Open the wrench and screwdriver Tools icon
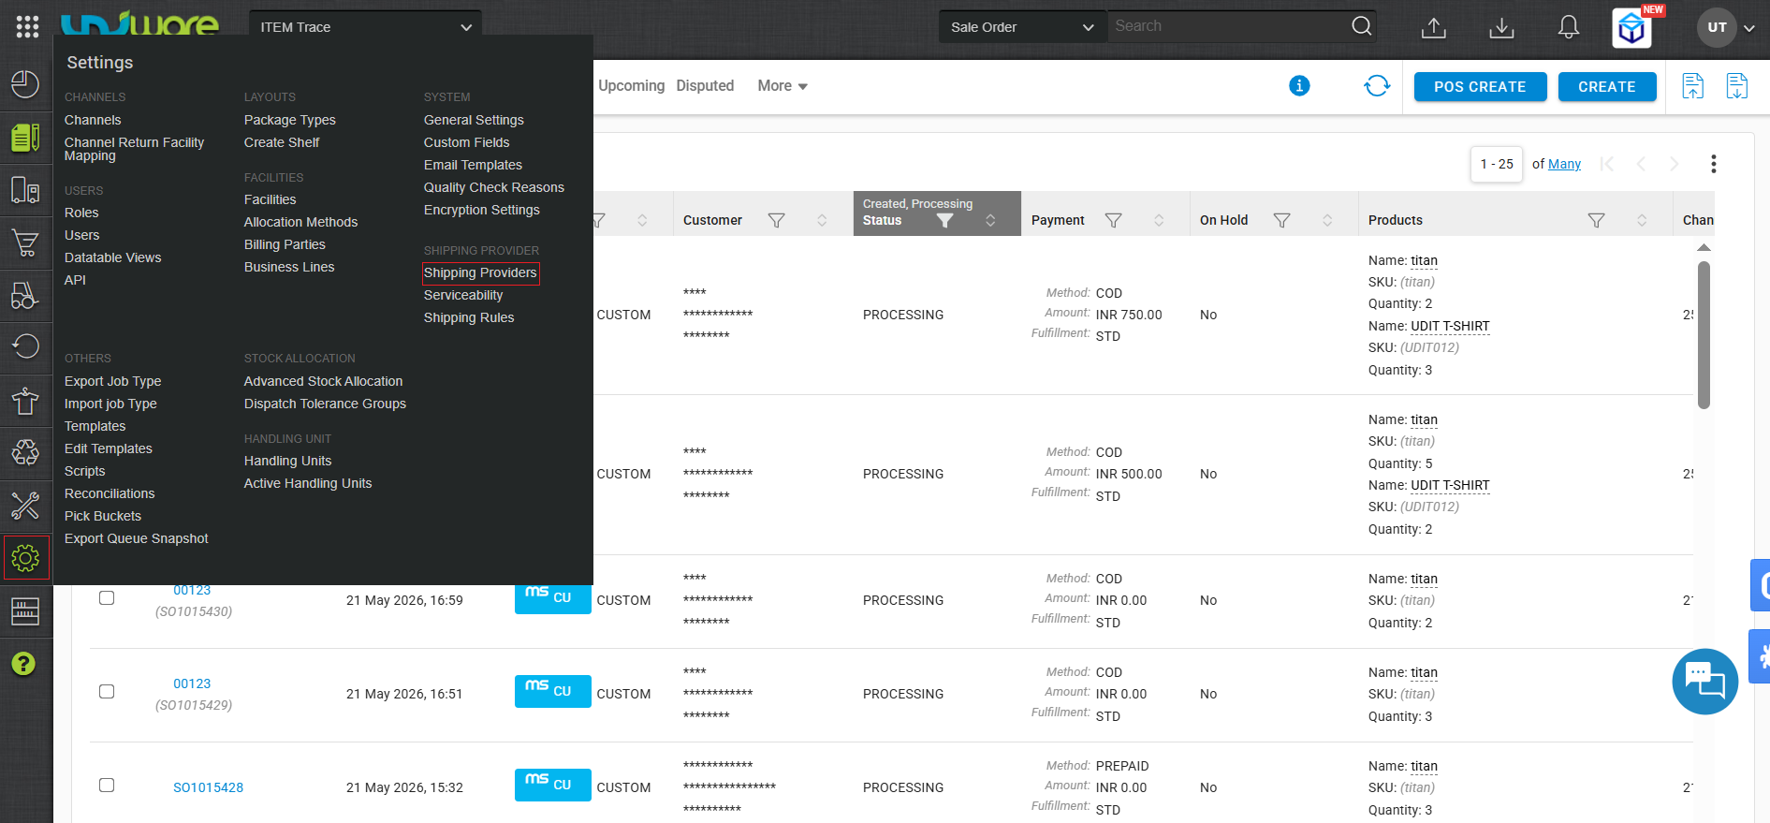The image size is (1770, 823). coord(25,506)
